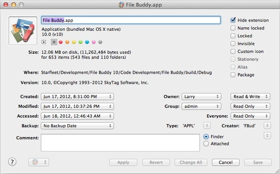The width and height of the screenshot is (280, 174).
Task: Select the yellow label color
Action: click(74, 42)
